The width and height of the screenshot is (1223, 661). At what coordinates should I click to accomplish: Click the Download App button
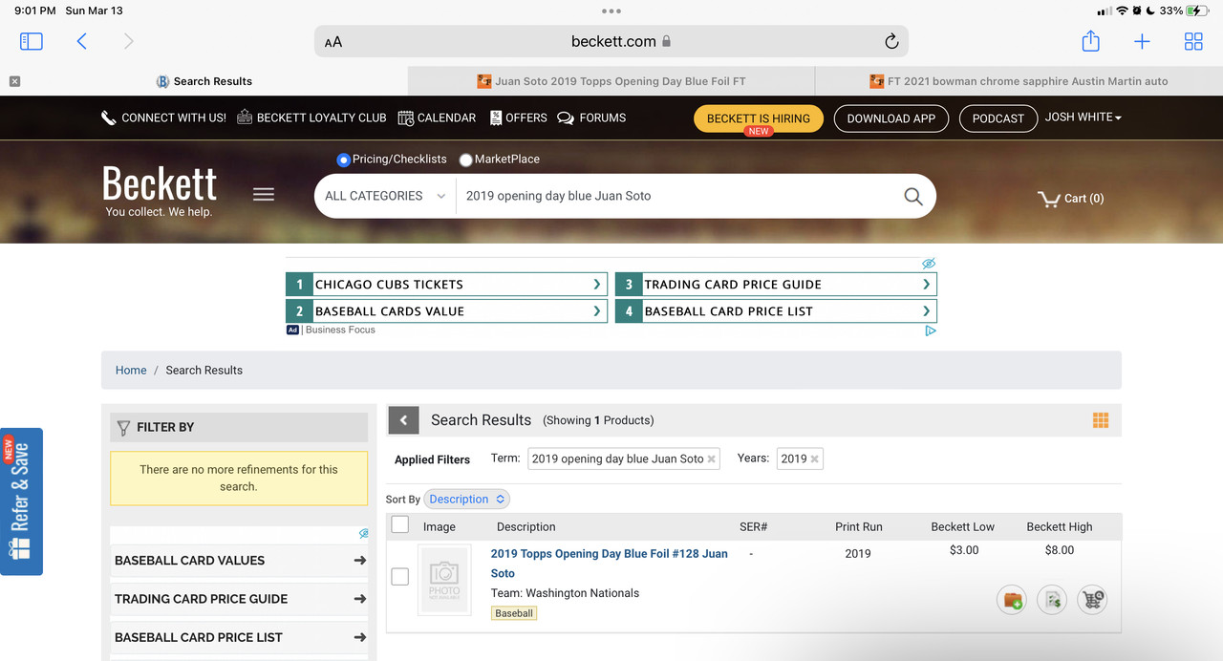point(891,118)
